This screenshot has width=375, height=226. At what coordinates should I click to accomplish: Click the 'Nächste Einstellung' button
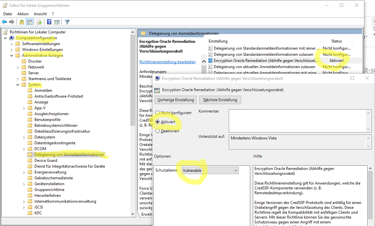point(220,100)
